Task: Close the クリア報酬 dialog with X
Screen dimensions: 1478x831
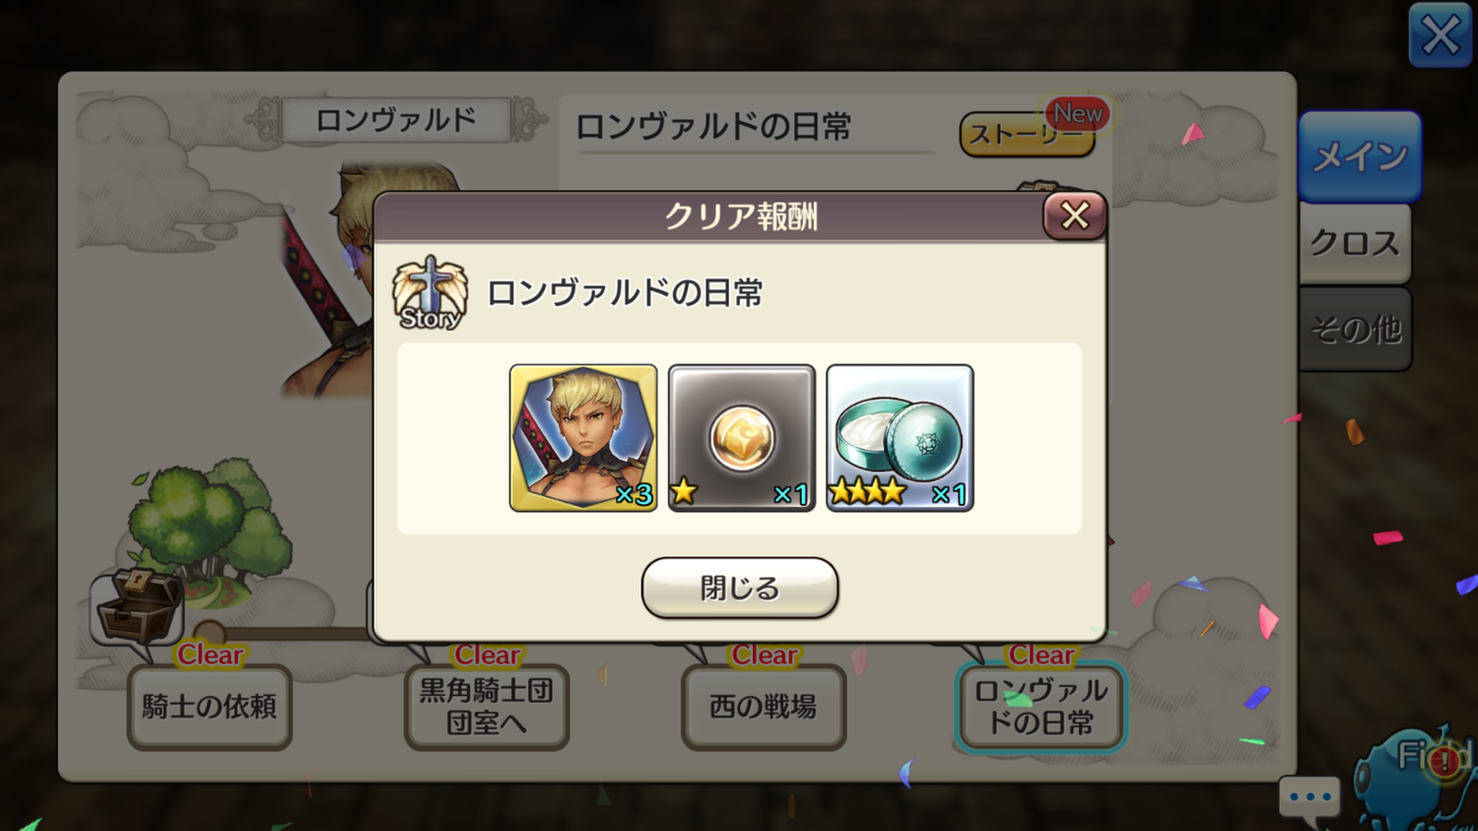Action: click(1075, 216)
